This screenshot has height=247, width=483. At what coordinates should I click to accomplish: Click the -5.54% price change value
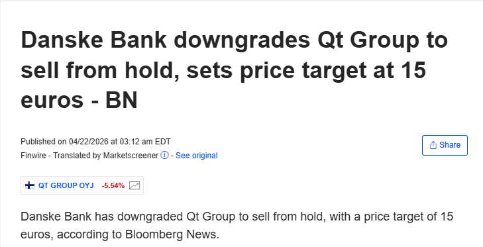113,185
